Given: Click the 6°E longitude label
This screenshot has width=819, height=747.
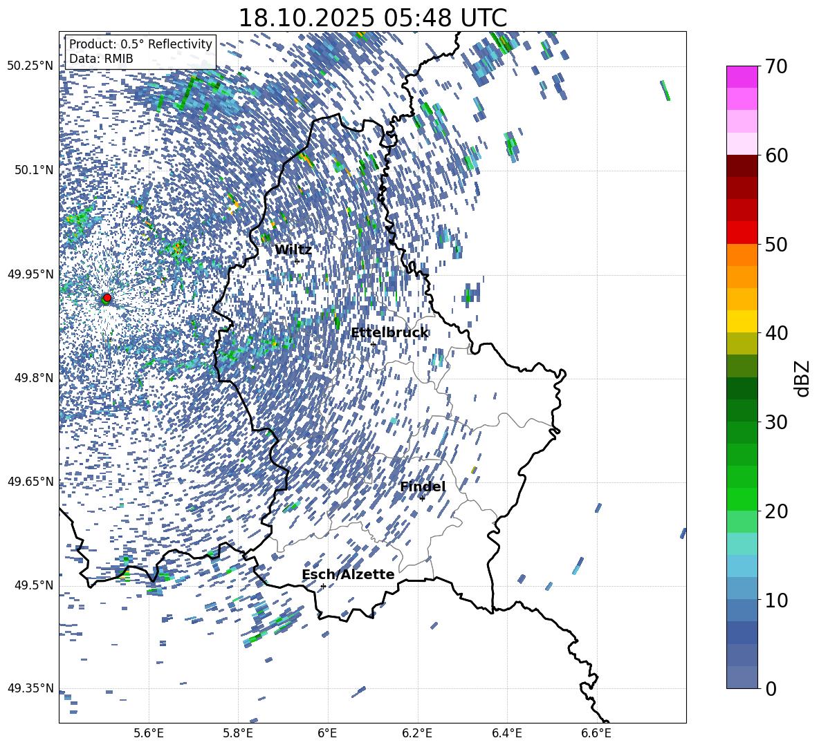Looking at the screenshot, I should (x=327, y=733).
